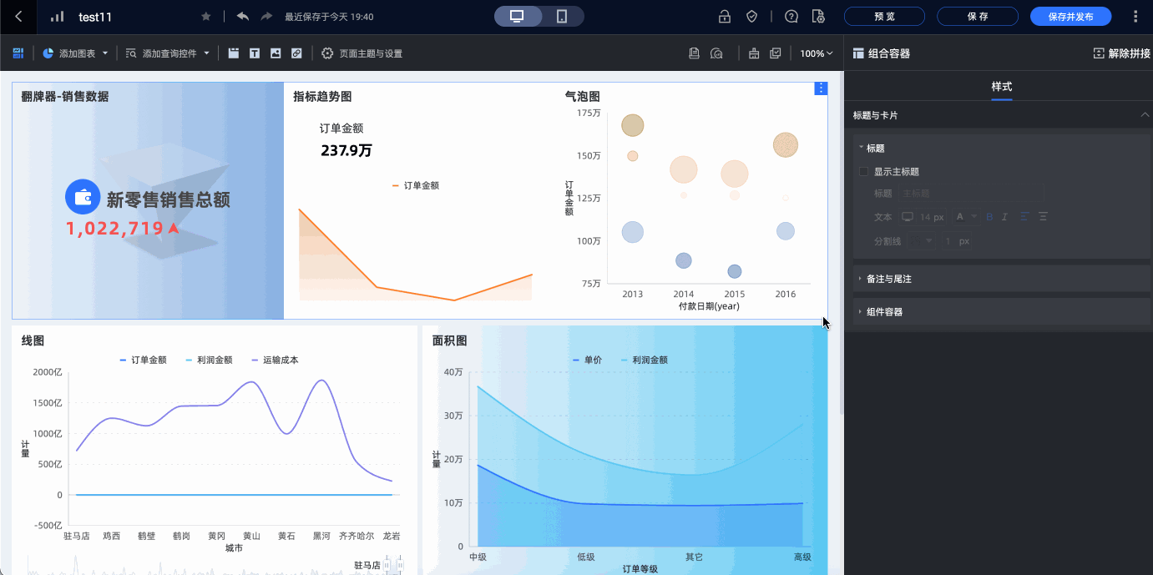Click the 主标题 title input field

971,194
